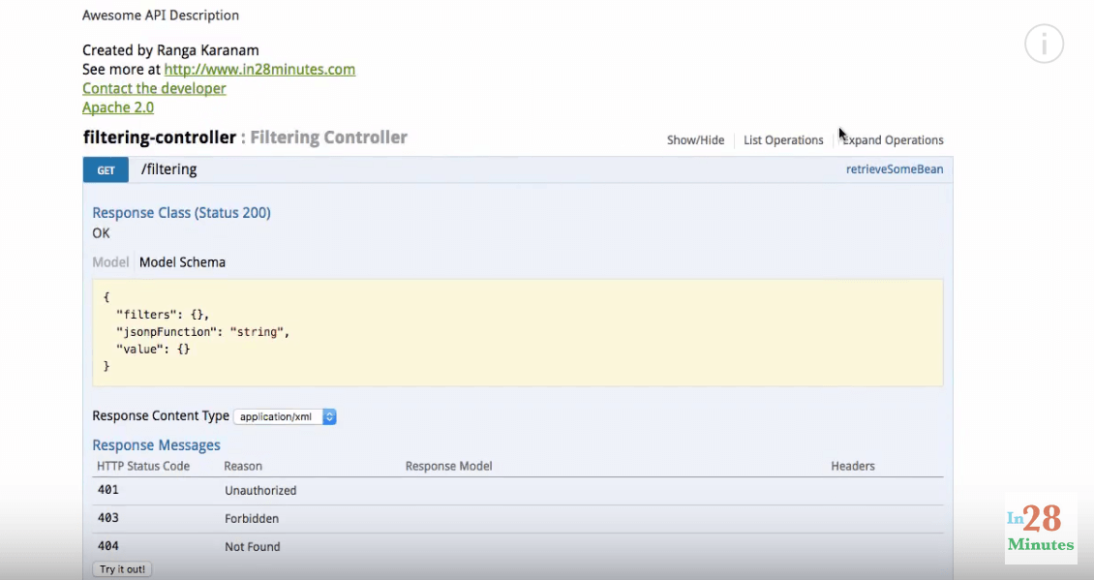The width and height of the screenshot is (1094, 580).
Task: Click the Unauthorized reason text
Action: pyautogui.click(x=260, y=491)
